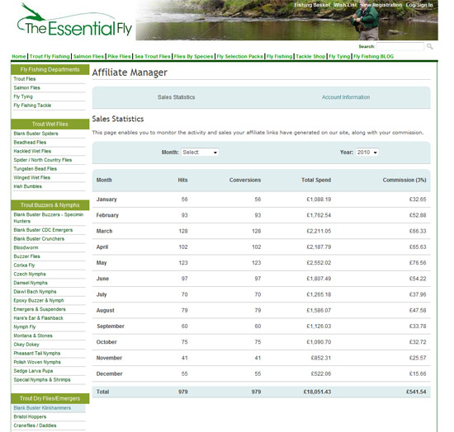The height and width of the screenshot is (432, 454).
Task: Open the Year 2010 dropdown
Action: pyautogui.click(x=367, y=152)
